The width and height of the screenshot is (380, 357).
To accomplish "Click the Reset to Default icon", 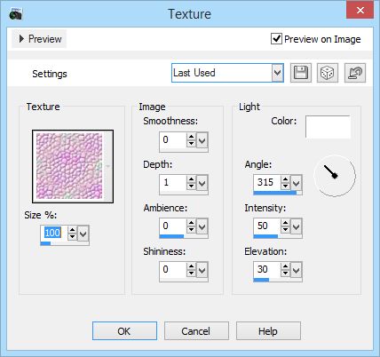I will pos(355,73).
